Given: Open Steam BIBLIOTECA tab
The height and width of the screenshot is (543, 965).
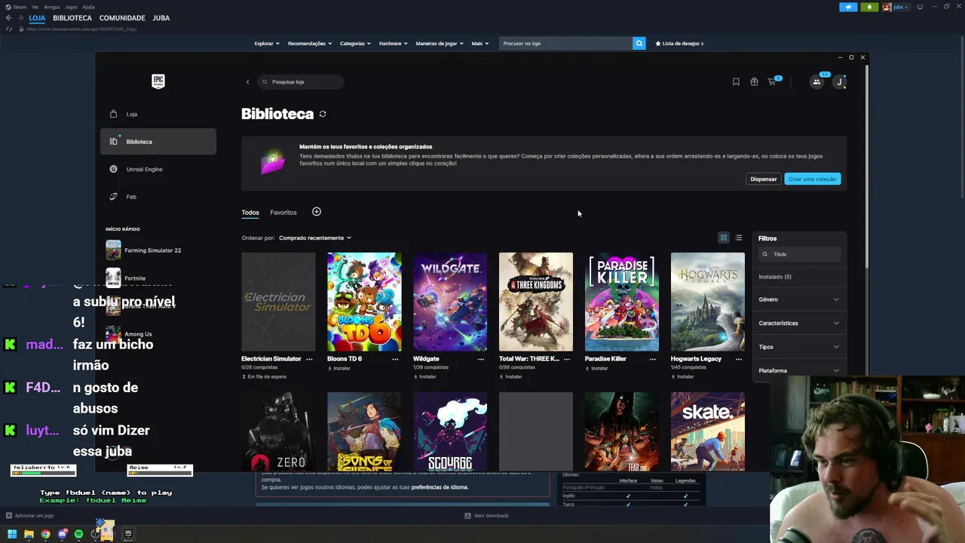Looking at the screenshot, I should (x=72, y=18).
